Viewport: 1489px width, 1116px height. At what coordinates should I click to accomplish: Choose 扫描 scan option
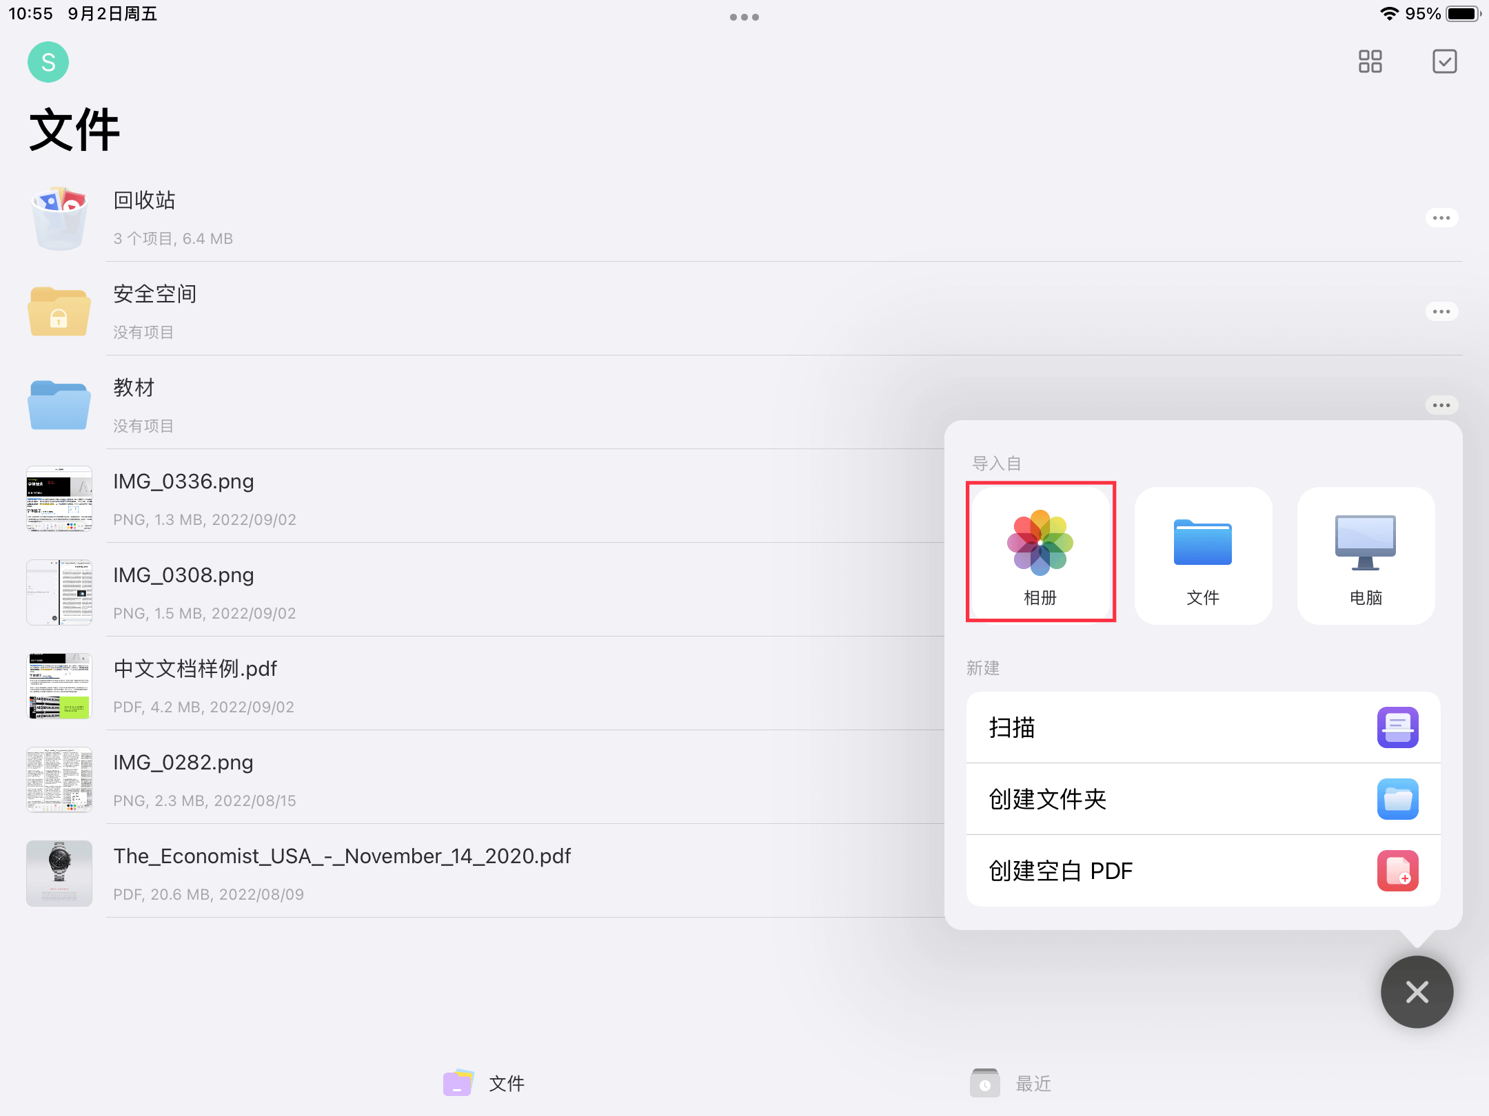click(x=1203, y=727)
